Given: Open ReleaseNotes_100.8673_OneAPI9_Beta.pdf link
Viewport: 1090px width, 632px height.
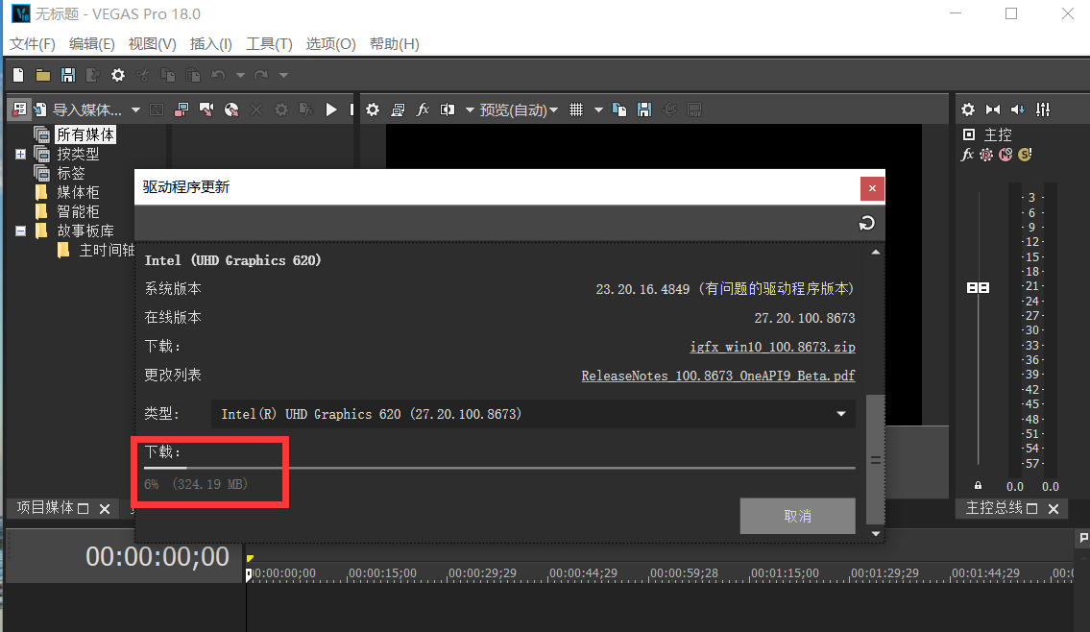Looking at the screenshot, I should click(x=718, y=376).
